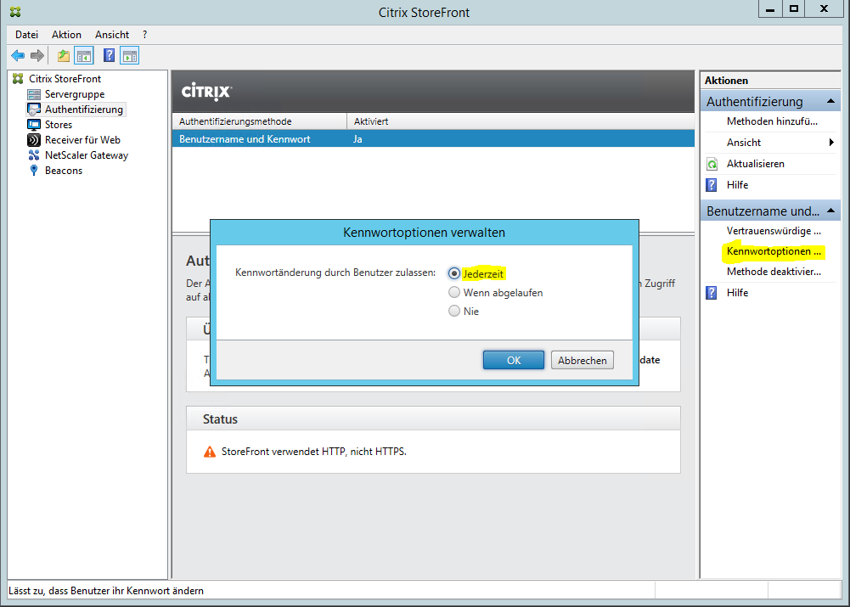Viewport: 850px width, 607px height.
Task: Select Authentifizierung tree node label
Action: [x=84, y=110]
